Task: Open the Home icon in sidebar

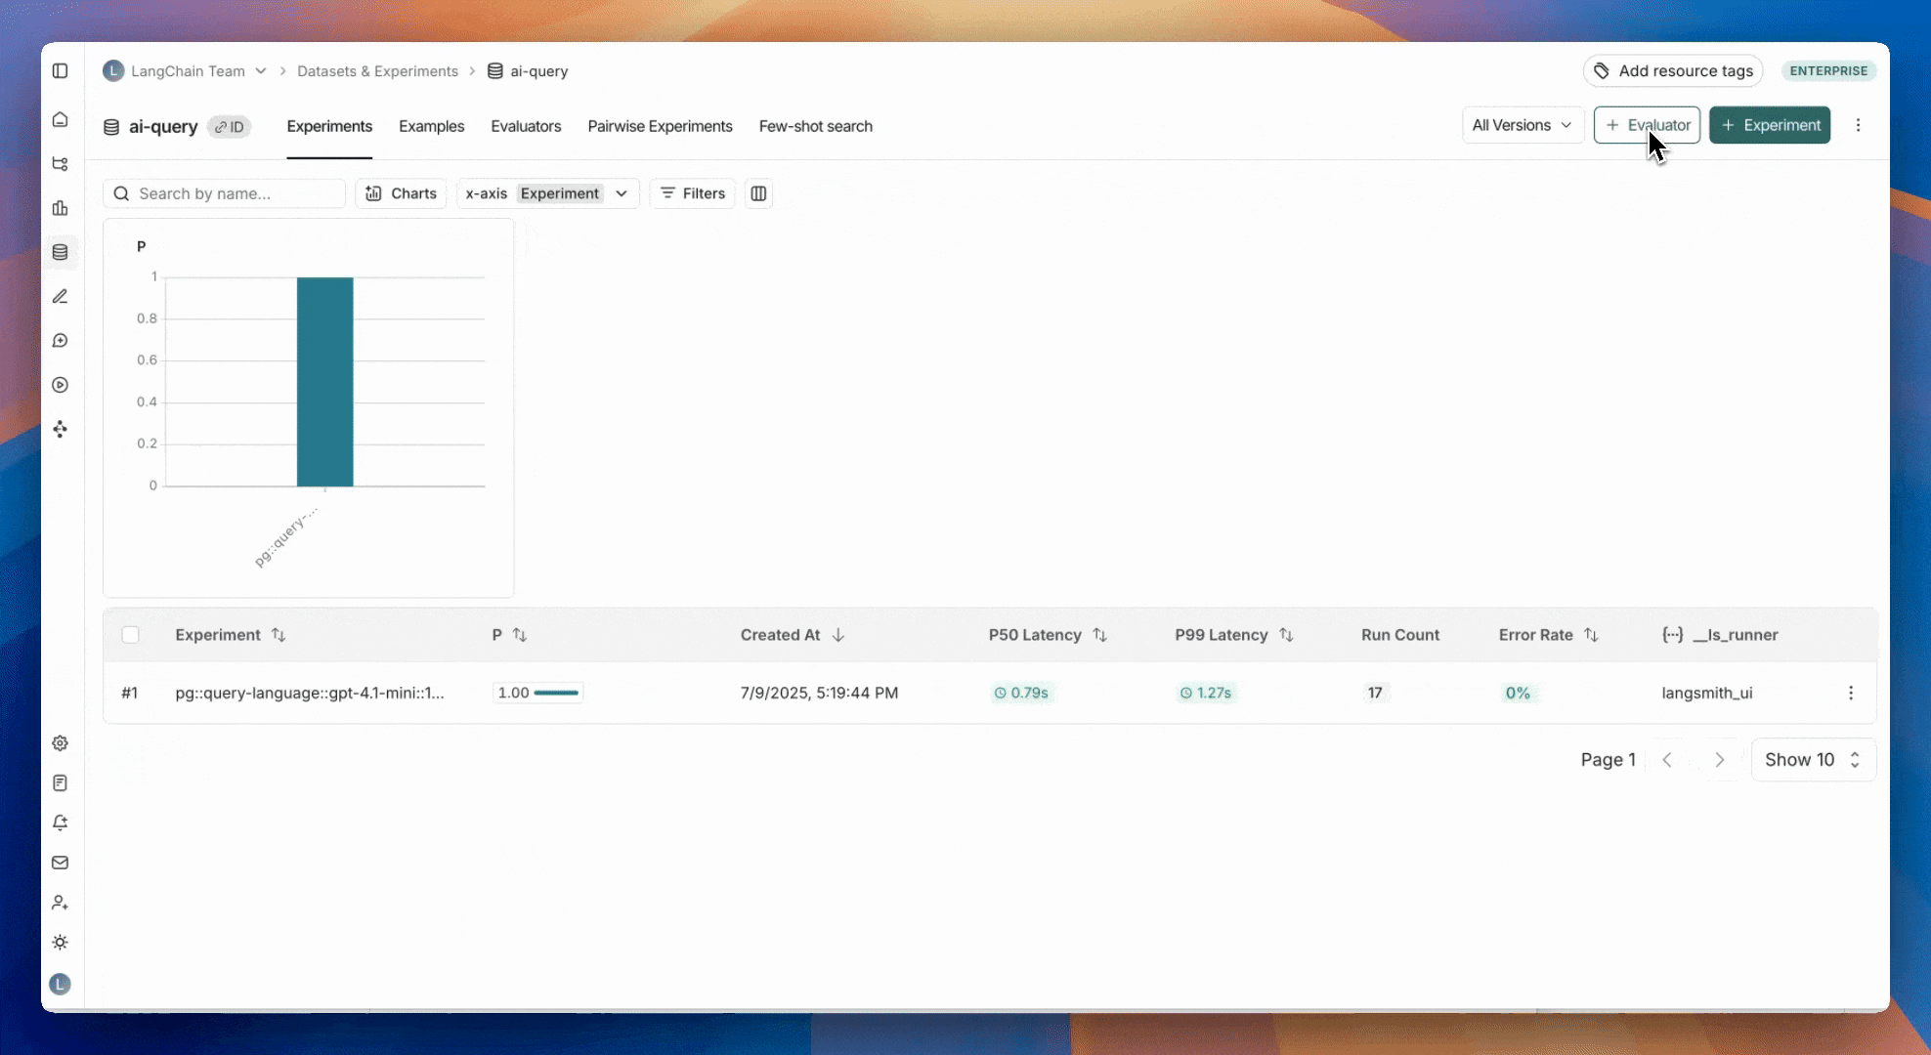Action: (60, 120)
